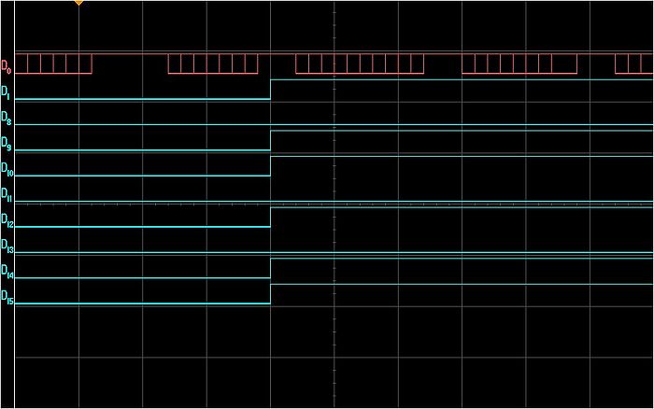The width and height of the screenshot is (654, 409).
Task: Click the rising edge on D9 waveform
Action: pos(270,140)
